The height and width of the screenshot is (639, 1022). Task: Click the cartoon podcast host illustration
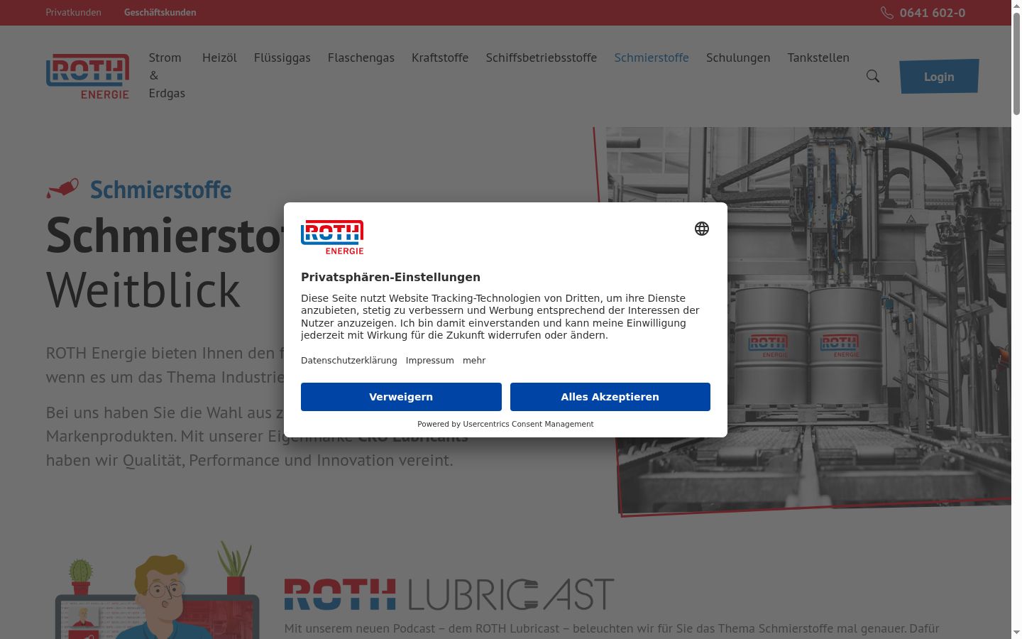(x=158, y=591)
